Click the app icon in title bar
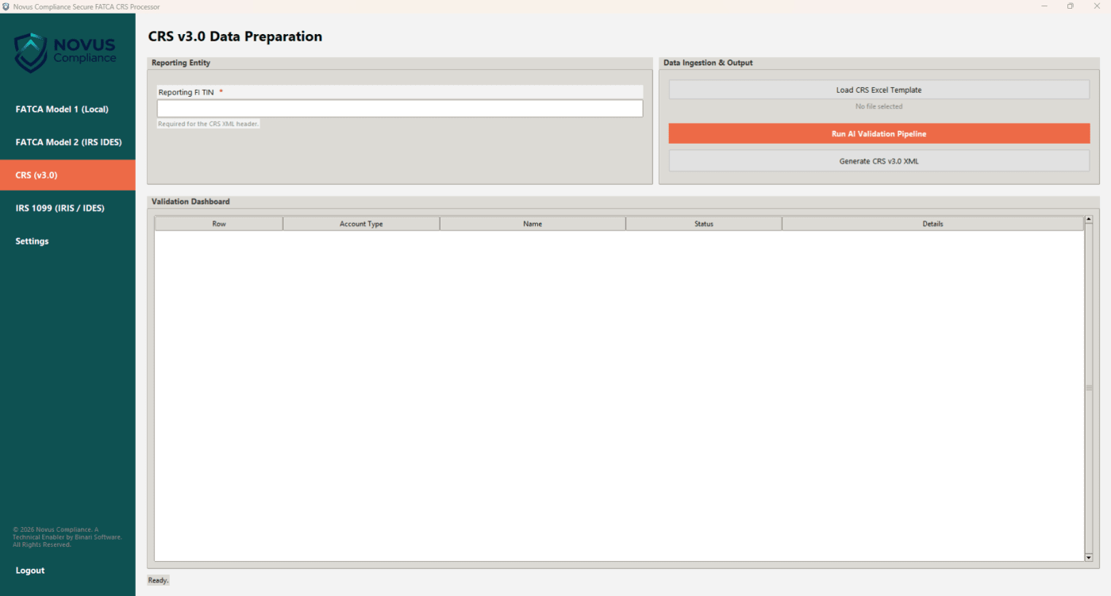This screenshot has width=1111, height=596. [6, 6]
